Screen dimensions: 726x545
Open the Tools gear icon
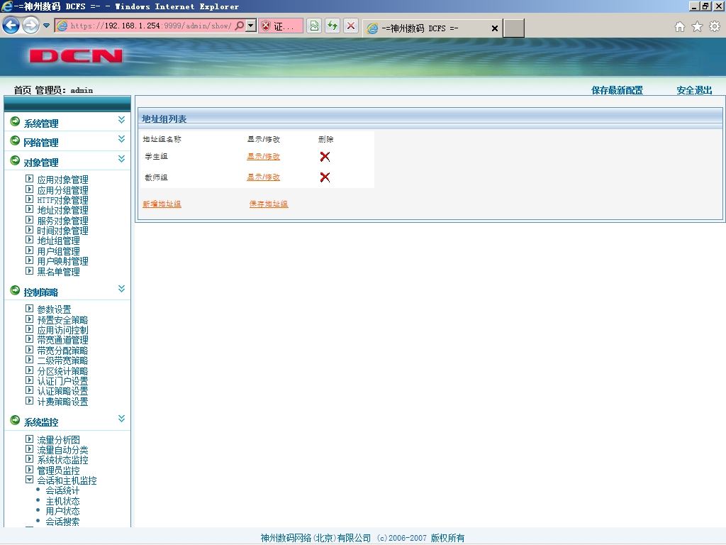[x=715, y=26]
